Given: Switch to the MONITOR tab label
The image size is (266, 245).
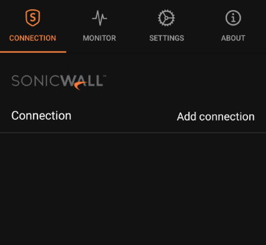Looking at the screenshot, I should [x=99, y=38].
